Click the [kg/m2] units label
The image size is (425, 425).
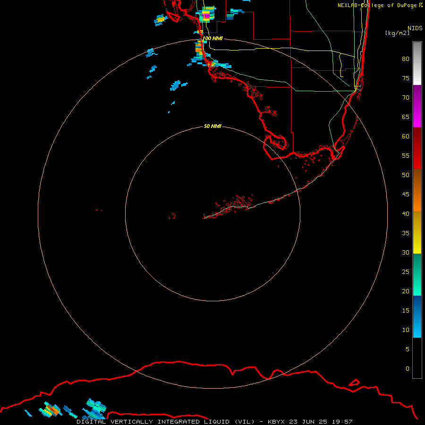[x=397, y=33]
